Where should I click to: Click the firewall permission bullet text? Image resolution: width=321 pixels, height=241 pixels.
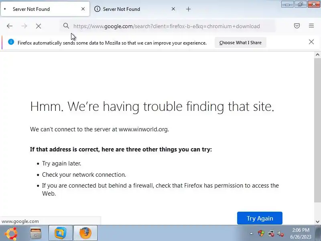click(x=160, y=189)
